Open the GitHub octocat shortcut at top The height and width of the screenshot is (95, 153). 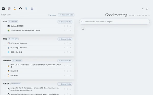pos(20,9)
